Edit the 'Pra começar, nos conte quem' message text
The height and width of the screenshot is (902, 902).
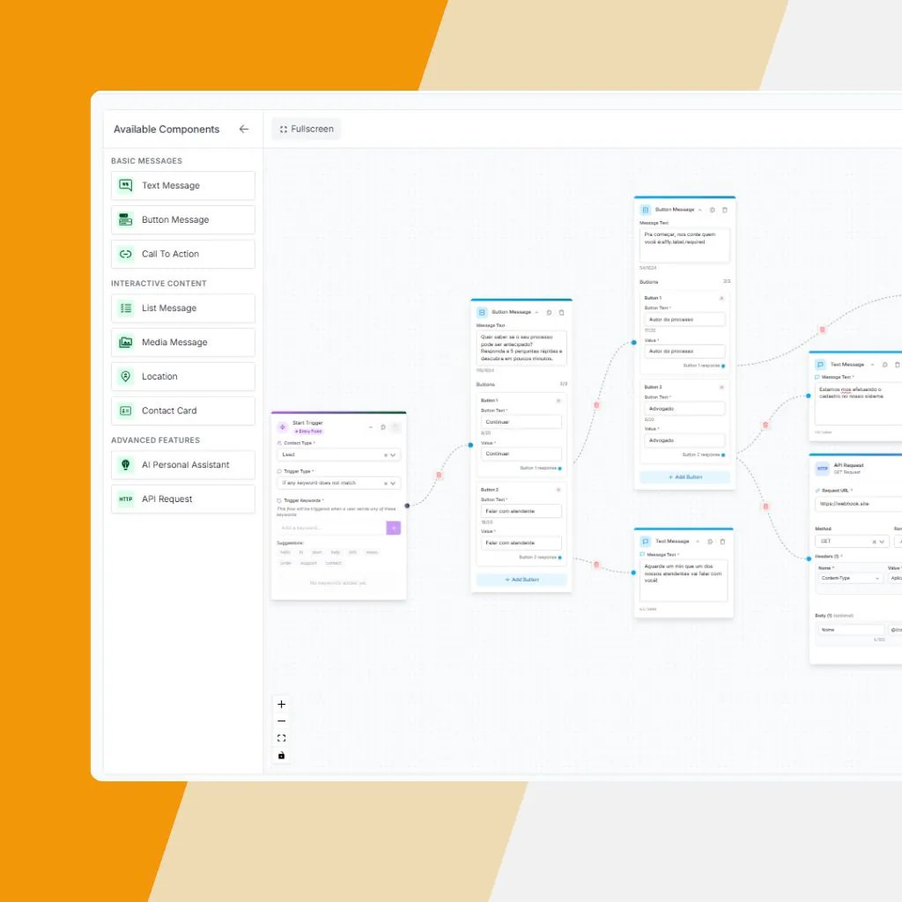click(684, 245)
